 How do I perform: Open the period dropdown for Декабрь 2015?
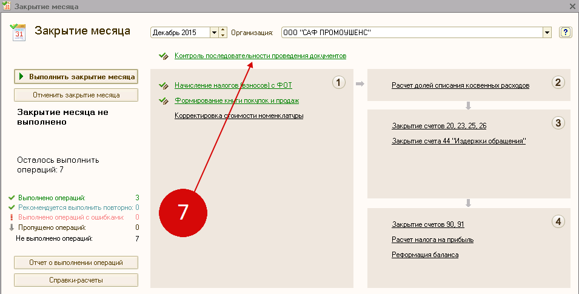[x=213, y=33]
